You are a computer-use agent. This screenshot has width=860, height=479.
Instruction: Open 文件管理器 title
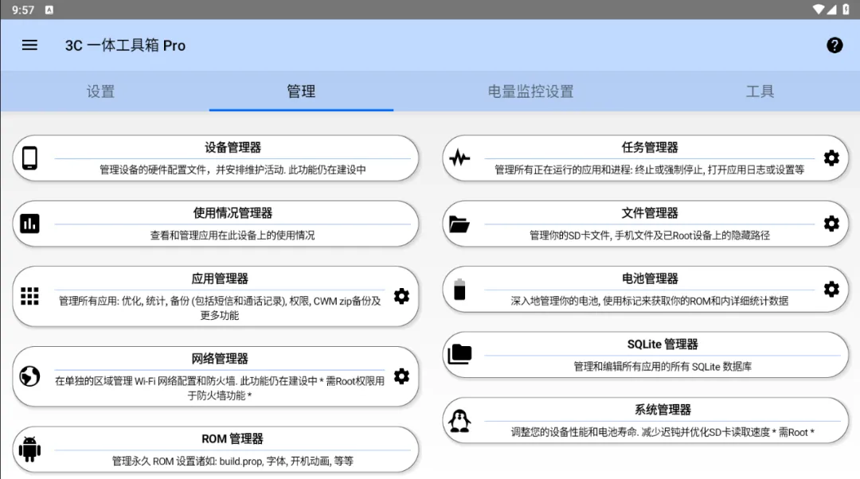[650, 212]
